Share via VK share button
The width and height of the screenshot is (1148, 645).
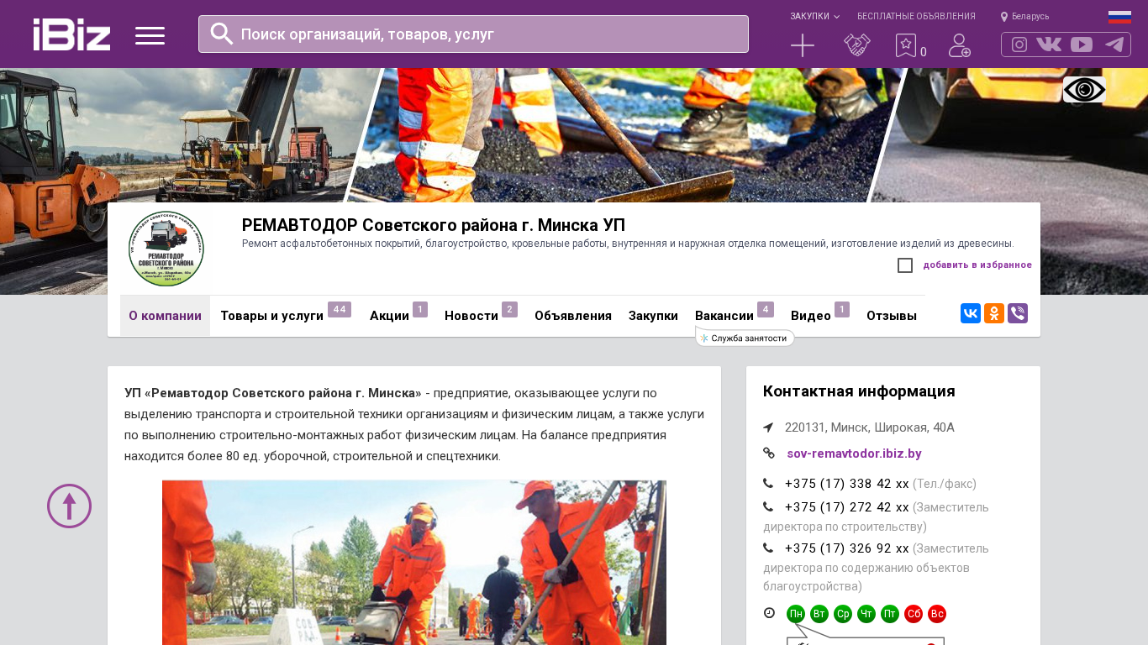click(x=971, y=313)
